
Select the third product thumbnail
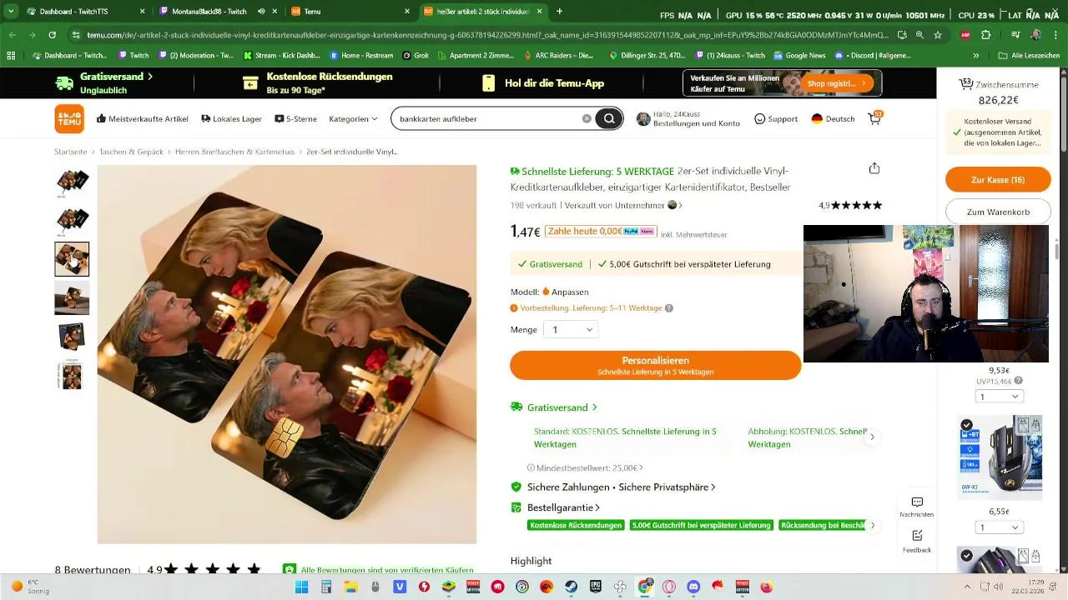point(72,259)
